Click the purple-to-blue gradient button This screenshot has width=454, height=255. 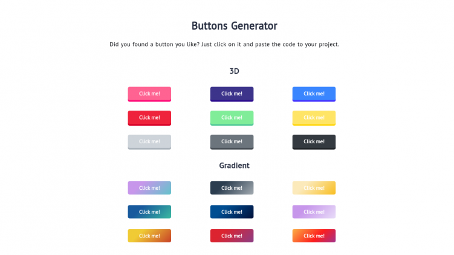tap(149, 188)
